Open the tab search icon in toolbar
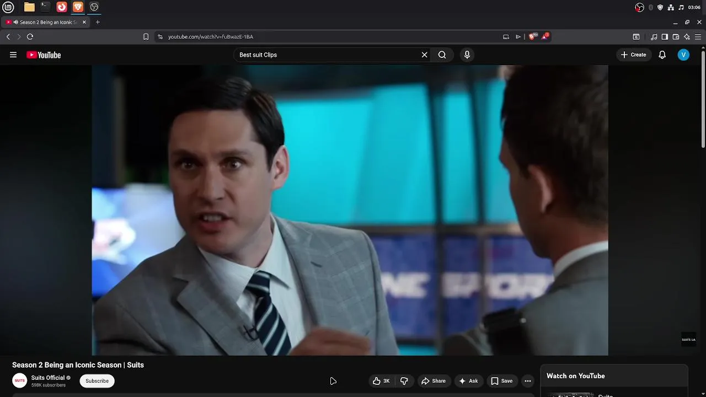 coord(636,37)
